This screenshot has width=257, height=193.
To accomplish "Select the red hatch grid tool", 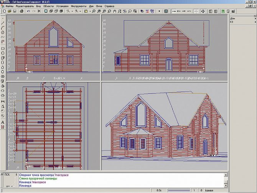I will click(3, 127).
